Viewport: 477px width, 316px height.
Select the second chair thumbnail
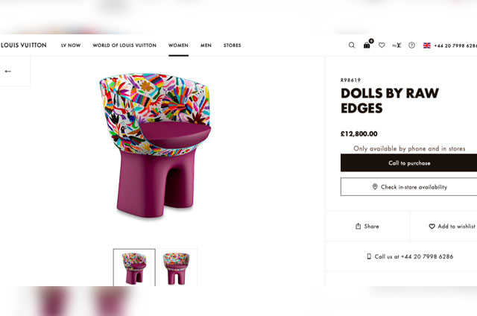[177, 268]
